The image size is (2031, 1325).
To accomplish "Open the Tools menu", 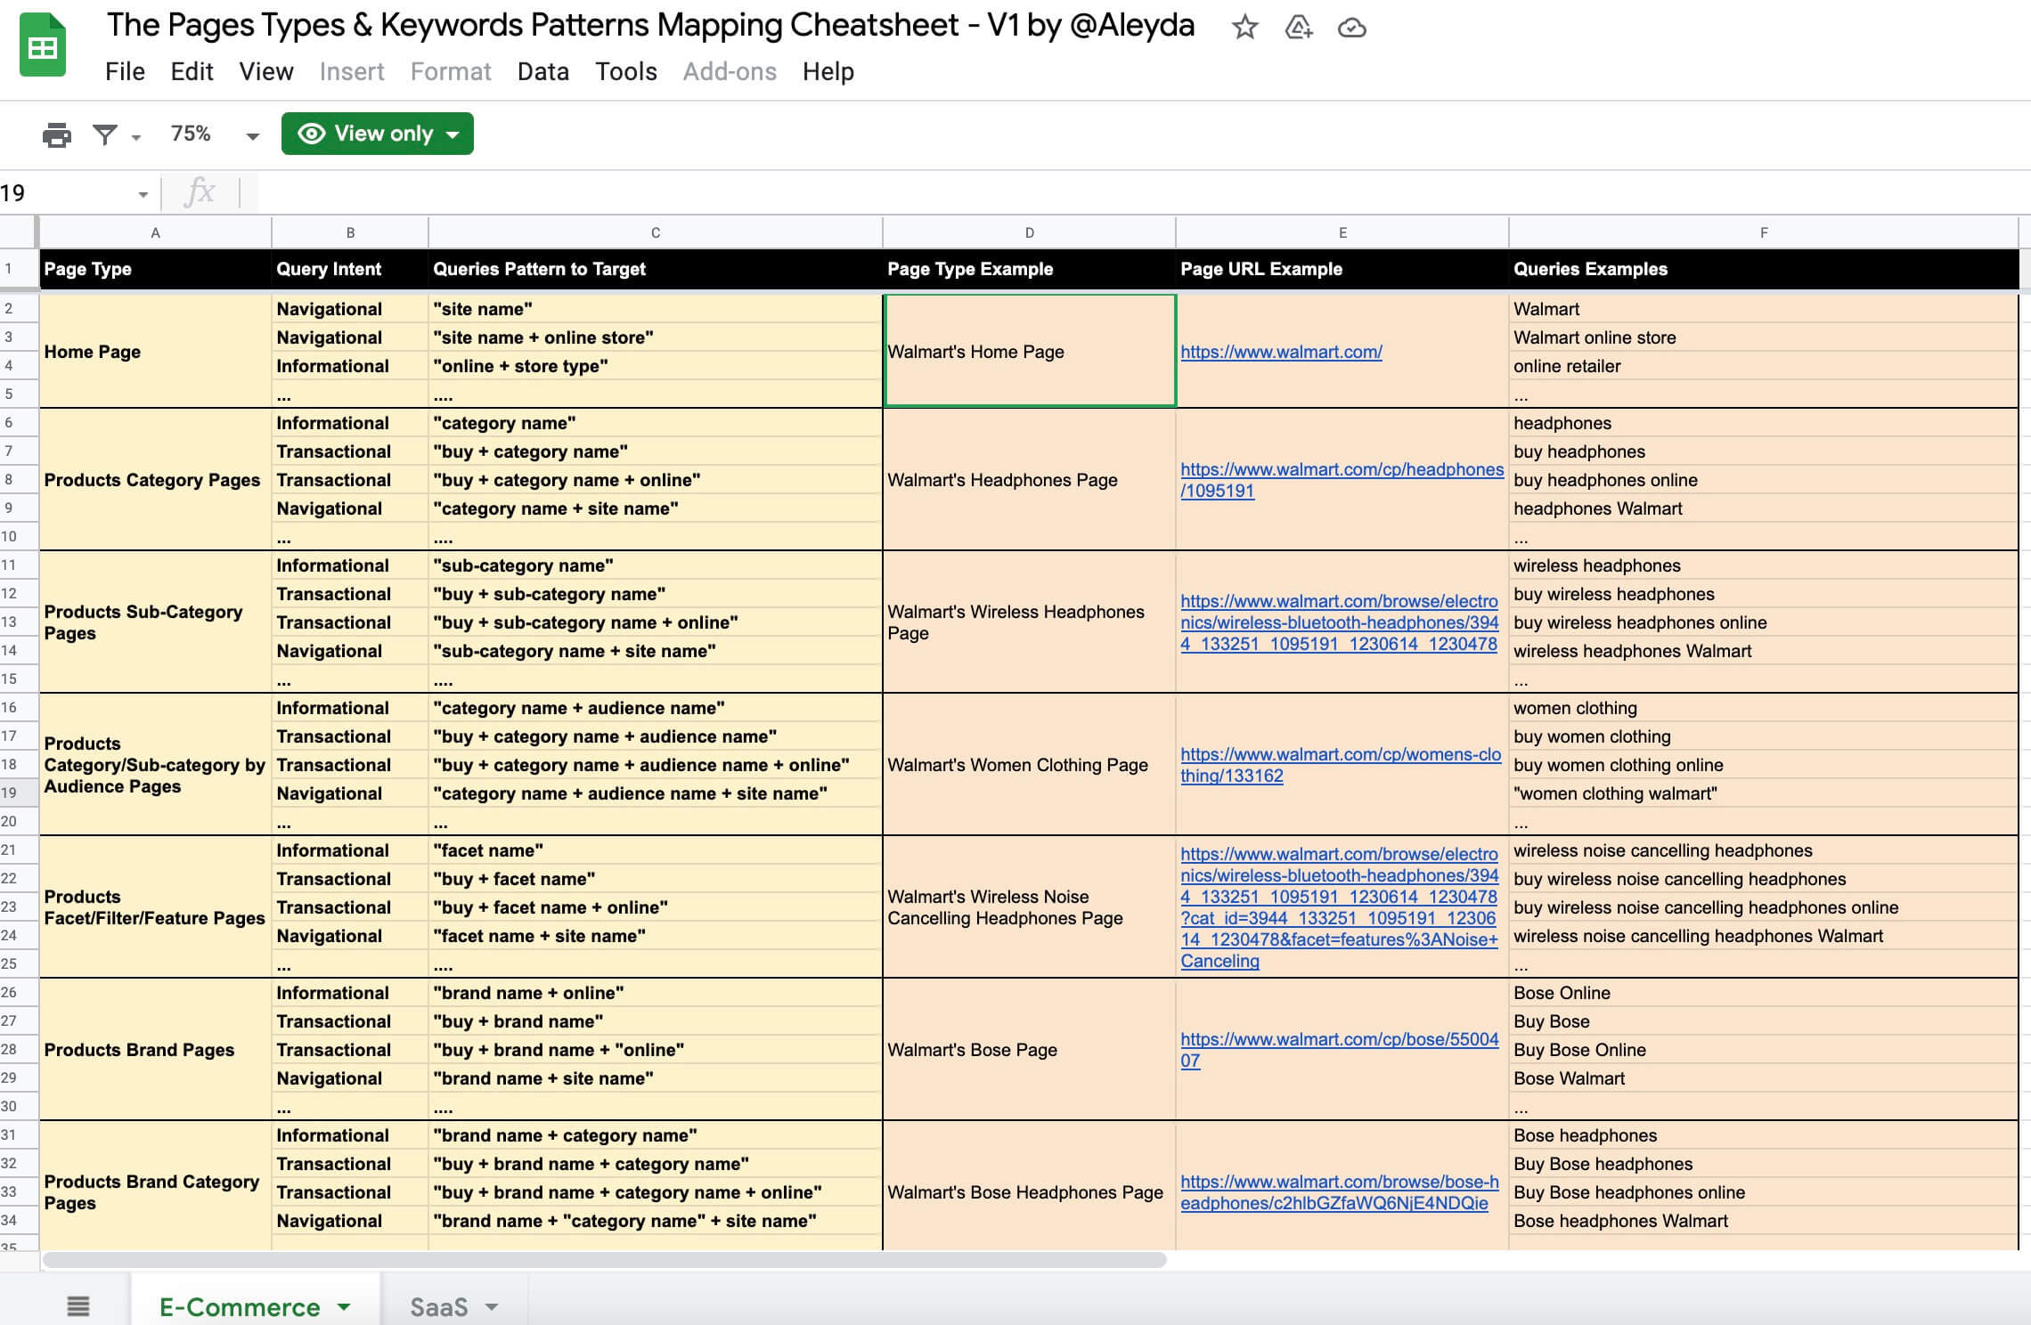I will click(625, 71).
